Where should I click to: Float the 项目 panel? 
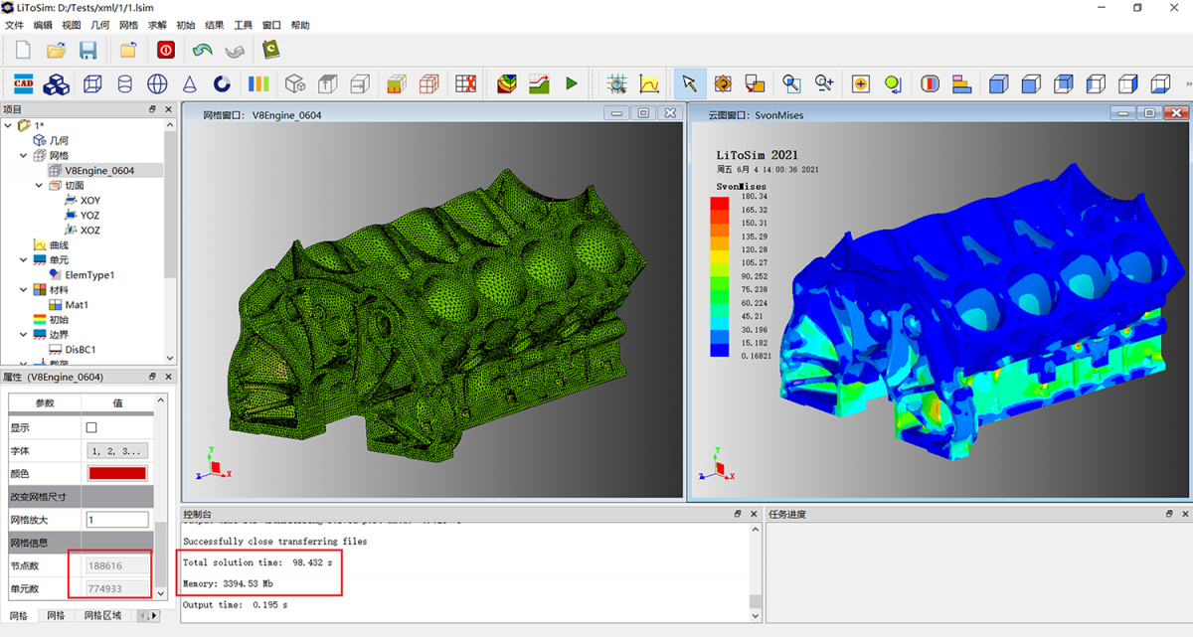tap(152, 109)
